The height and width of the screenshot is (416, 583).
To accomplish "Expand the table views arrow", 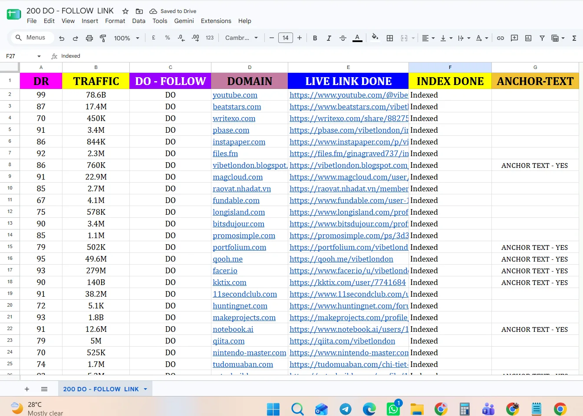I will click(x=563, y=38).
